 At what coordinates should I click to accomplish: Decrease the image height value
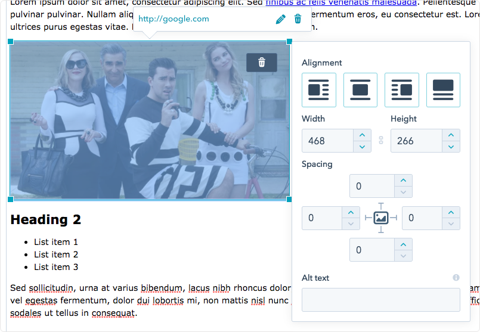(451, 147)
